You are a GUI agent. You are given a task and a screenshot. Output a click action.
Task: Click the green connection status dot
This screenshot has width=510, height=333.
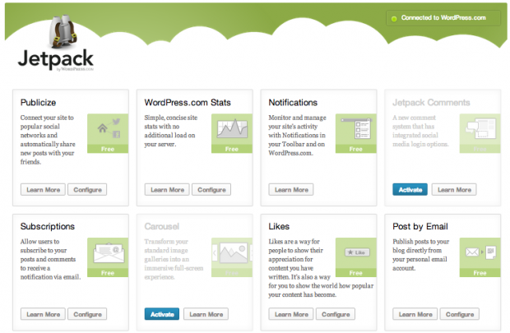click(394, 19)
